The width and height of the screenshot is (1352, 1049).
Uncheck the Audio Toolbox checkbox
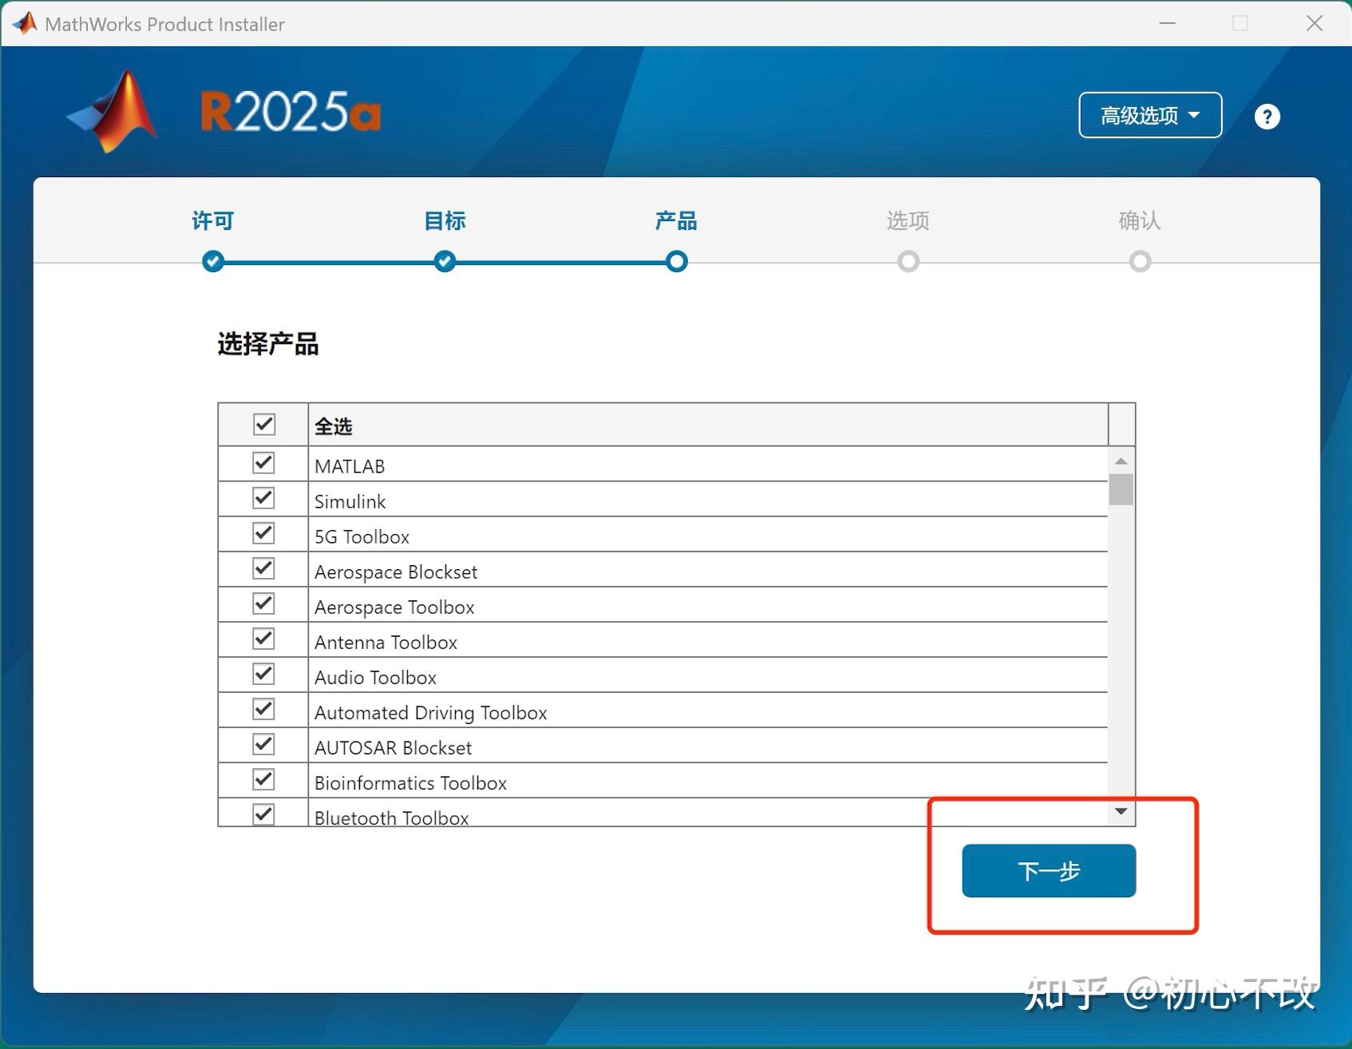(263, 673)
